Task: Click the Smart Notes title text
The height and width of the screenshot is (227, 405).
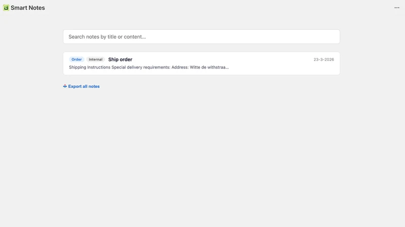Action: click(28, 8)
